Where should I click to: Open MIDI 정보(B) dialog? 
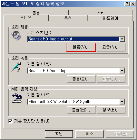(111, 110)
